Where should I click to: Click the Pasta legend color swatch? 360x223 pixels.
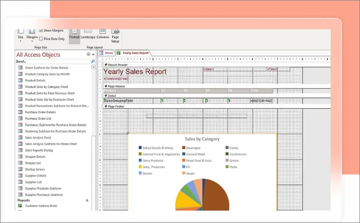point(227,167)
